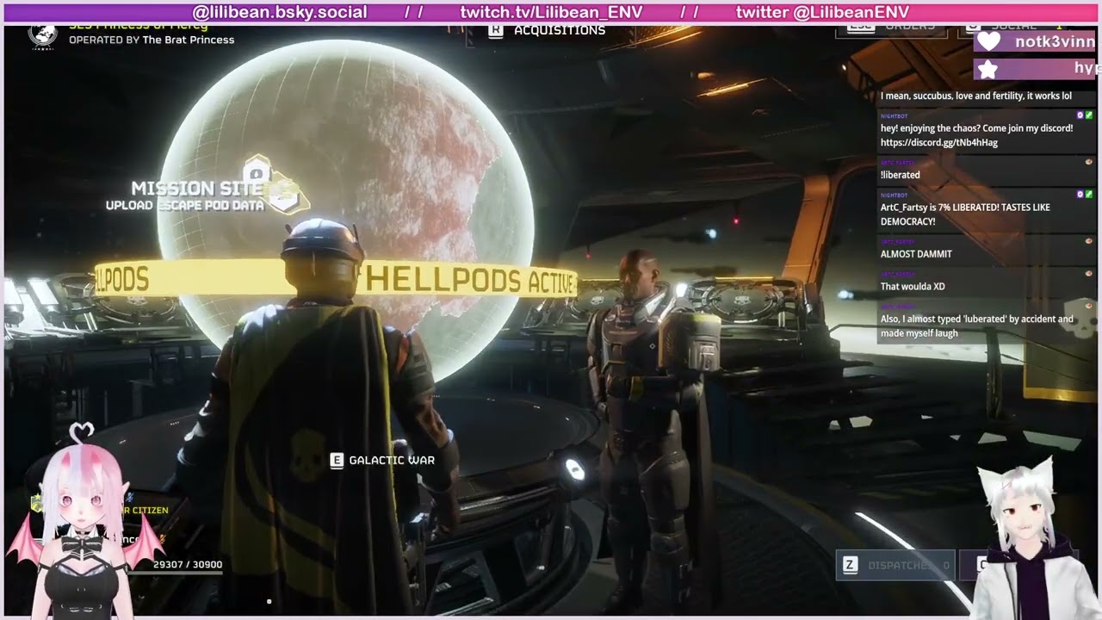The width and height of the screenshot is (1102, 620).
Task: Click the green checkmark badge on the discord message
Action: tap(1089, 115)
